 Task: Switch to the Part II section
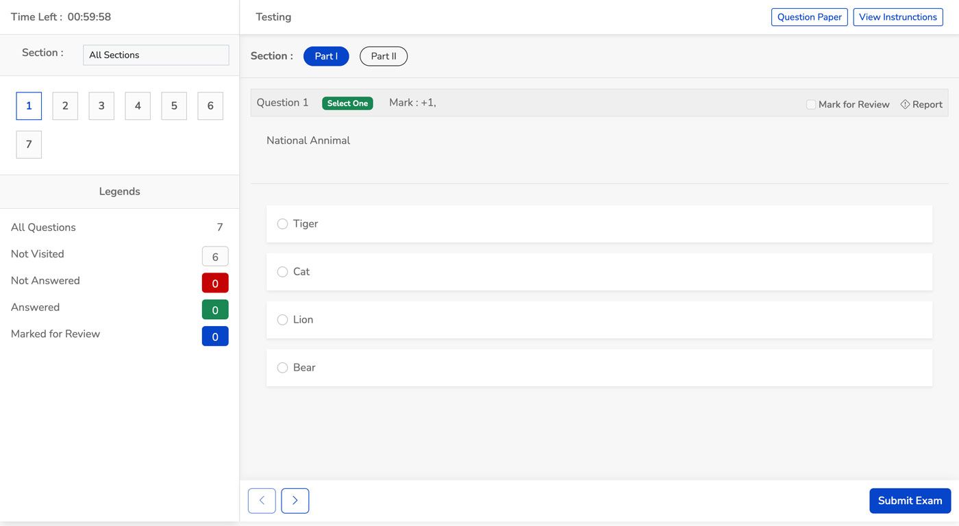coord(384,56)
